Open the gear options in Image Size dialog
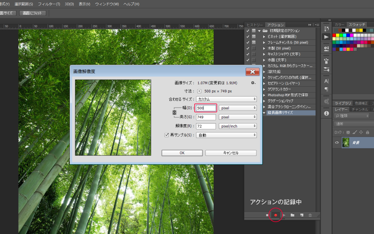 click(x=253, y=83)
